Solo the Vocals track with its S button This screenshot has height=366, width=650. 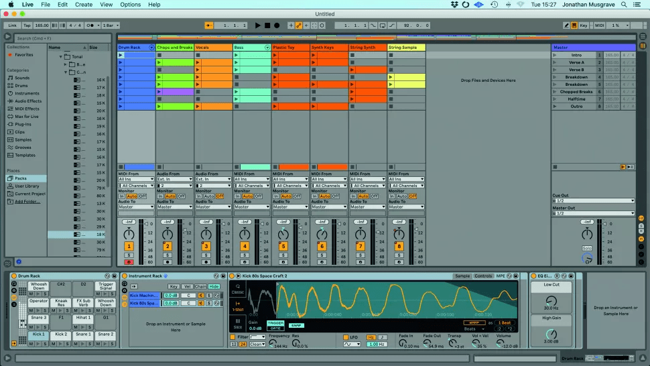206,255
